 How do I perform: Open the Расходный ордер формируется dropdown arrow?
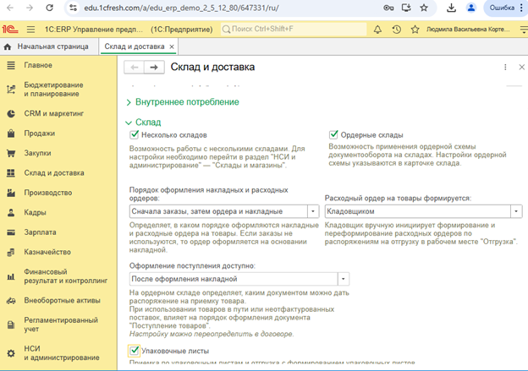516,211
